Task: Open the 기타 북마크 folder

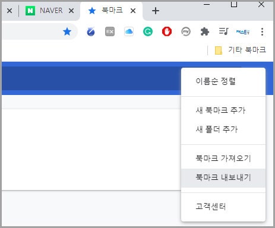Action: [x=241, y=50]
